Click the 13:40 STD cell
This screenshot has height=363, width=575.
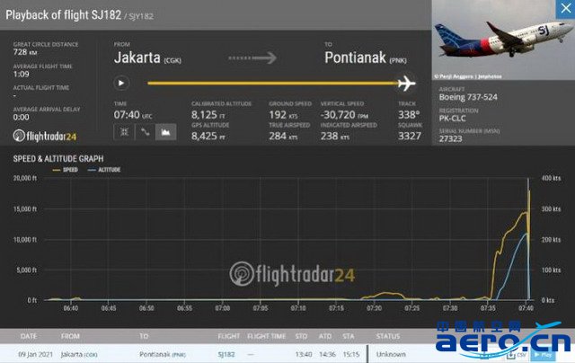coord(304,355)
